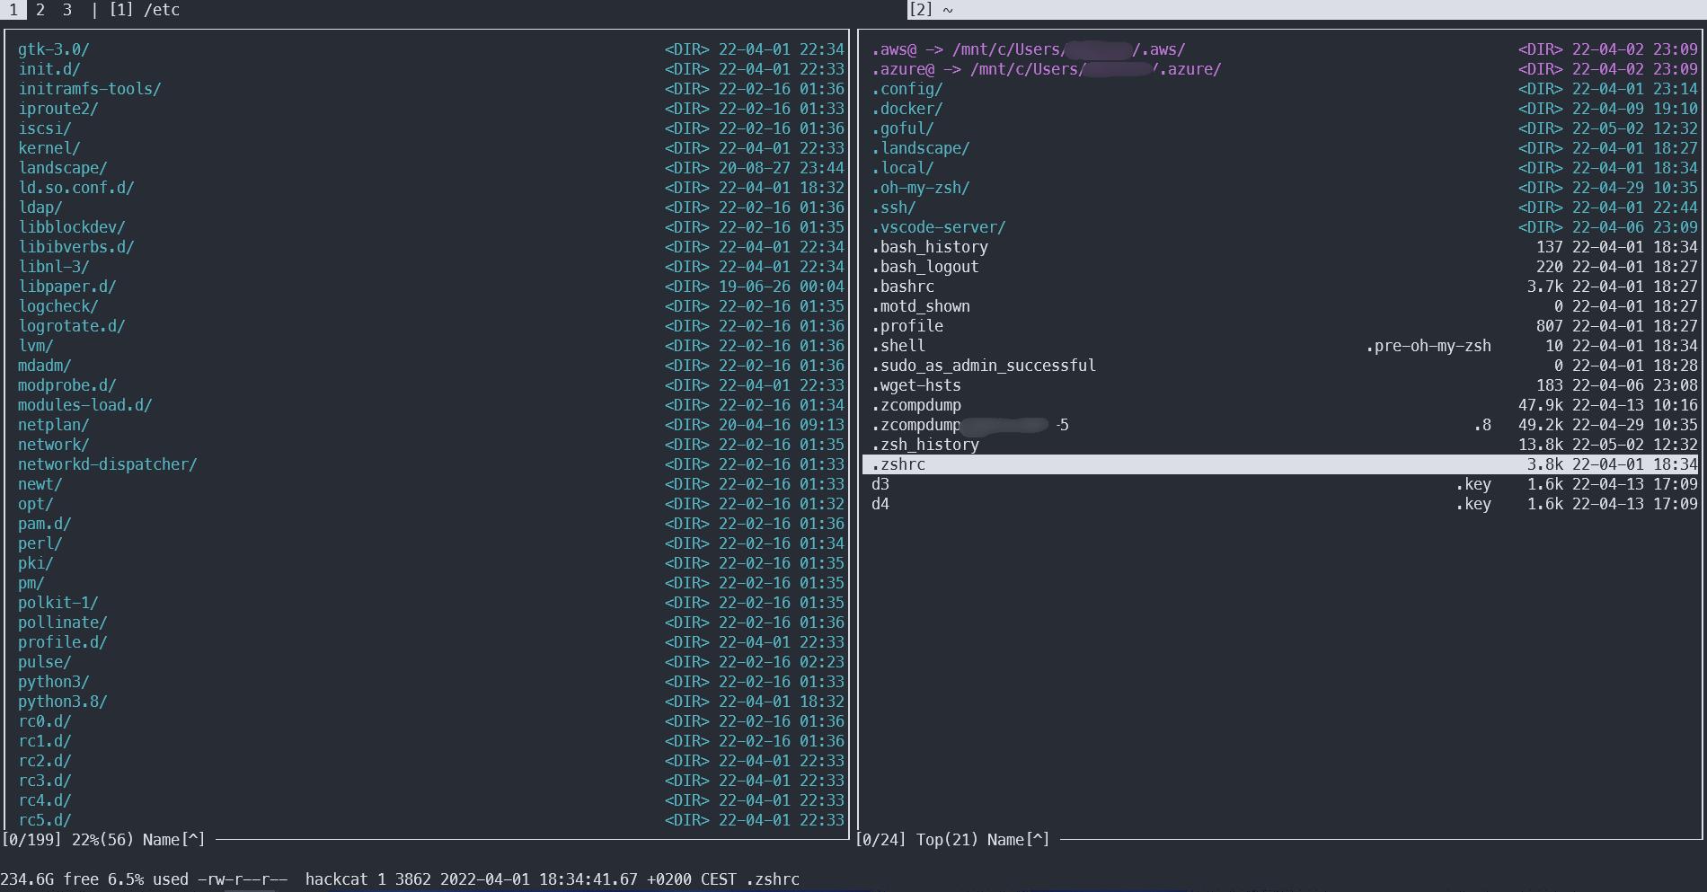Select the perl/ directory
The width and height of the screenshot is (1707, 892).
431,543
